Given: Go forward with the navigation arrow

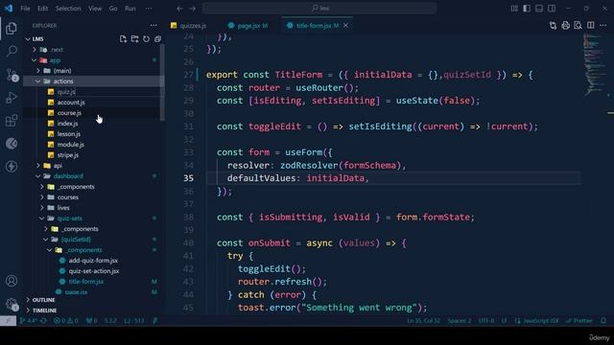Looking at the screenshot, I should [192, 9].
